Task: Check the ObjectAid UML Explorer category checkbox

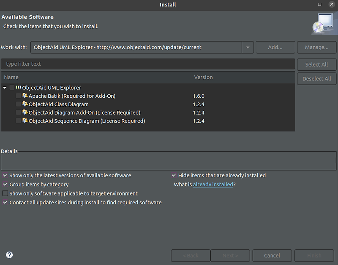Action: coord(12,87)
